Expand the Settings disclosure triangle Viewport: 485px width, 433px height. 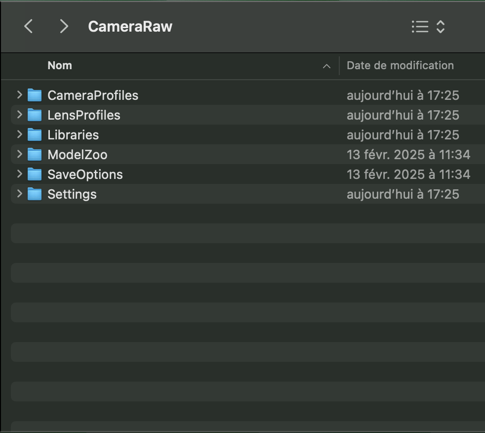pyautogui.click(x=19, y=194)
